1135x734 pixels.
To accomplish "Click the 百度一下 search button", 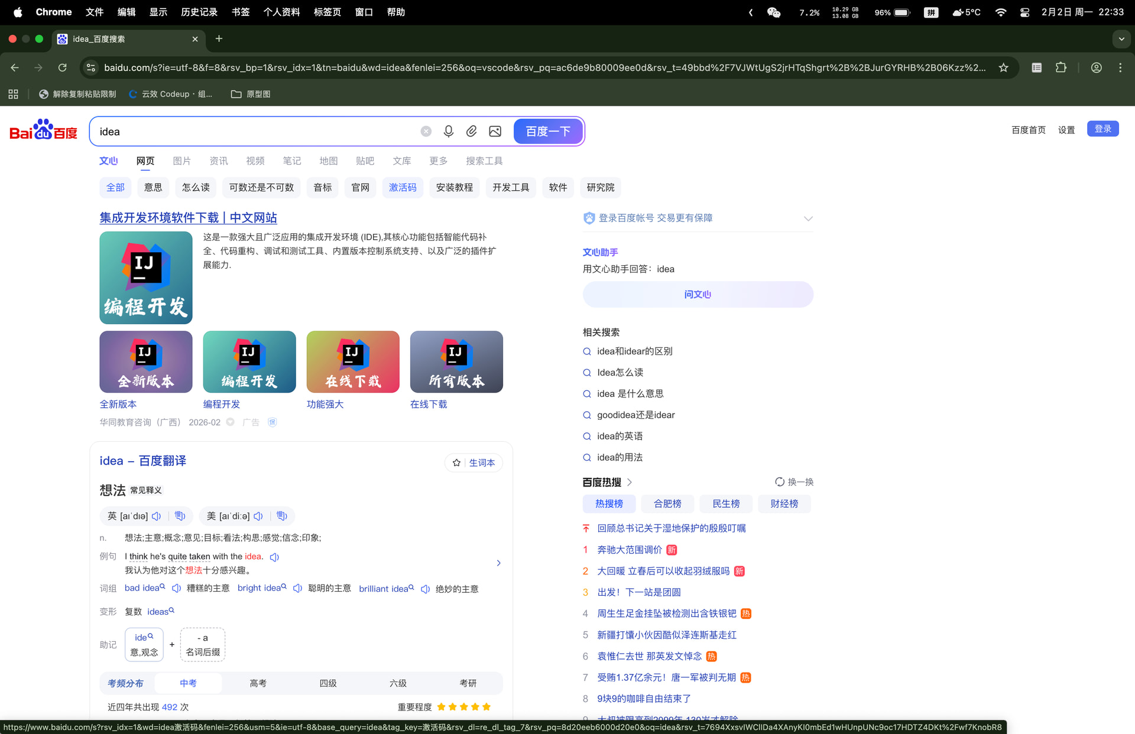I will pos(548,131).
